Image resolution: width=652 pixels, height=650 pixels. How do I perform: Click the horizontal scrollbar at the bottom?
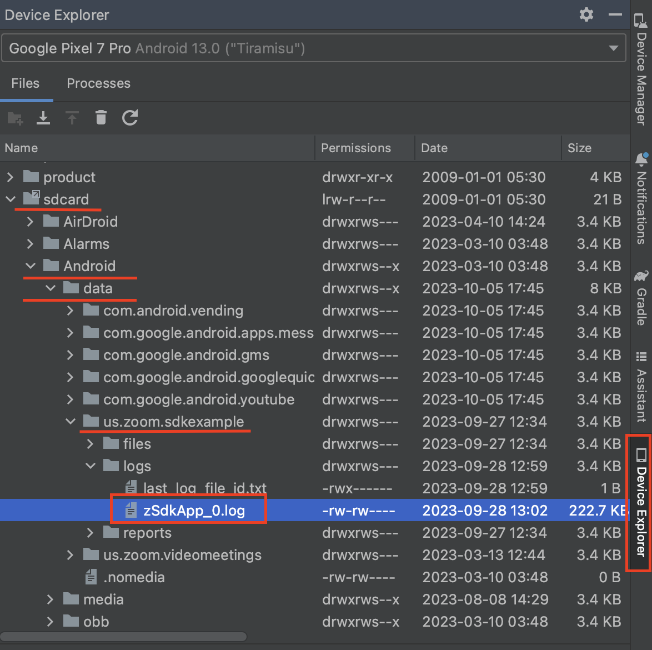click(123, 637)
